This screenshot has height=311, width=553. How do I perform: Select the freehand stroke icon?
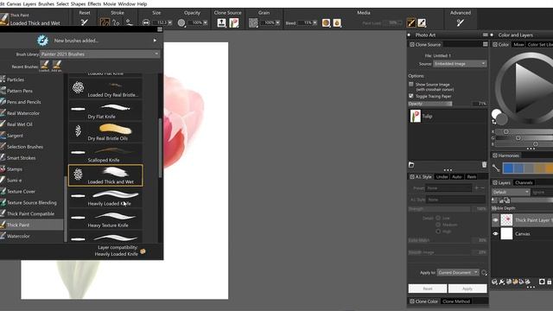tap(105, 22)
